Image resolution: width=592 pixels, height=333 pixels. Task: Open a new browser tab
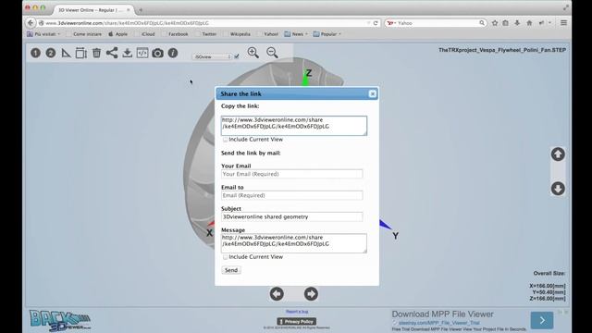click(x=141, y=10)
